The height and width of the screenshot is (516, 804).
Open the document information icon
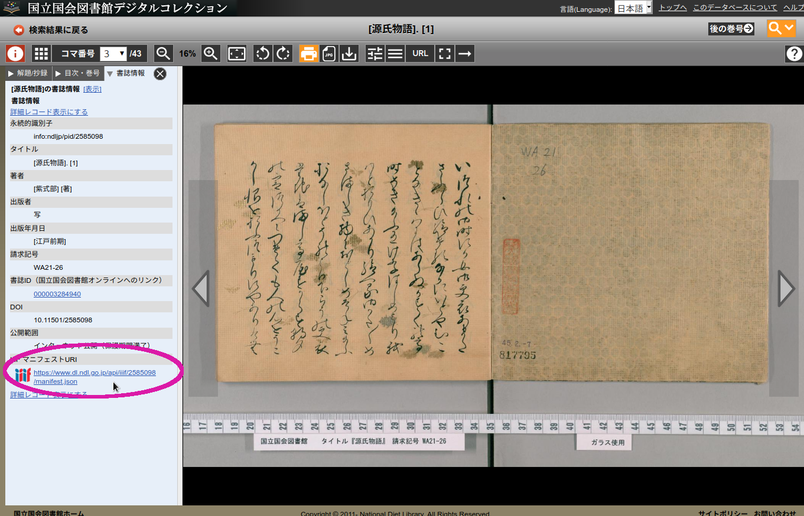(15, 53)
